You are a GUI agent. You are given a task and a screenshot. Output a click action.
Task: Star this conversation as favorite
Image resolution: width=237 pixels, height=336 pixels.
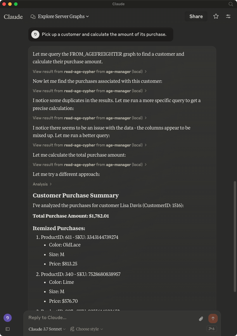tap(216, 16)
